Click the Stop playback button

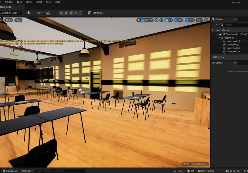(x=71, y=13)
